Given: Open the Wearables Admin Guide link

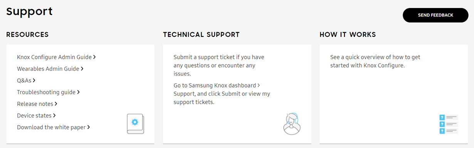Looking at the screenshot, I should (x=50, y=69).
